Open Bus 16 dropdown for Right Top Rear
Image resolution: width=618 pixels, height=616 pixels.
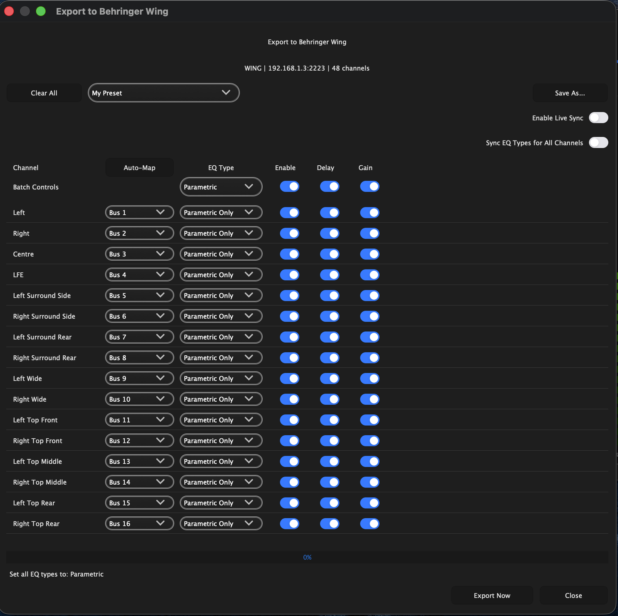(139, 524)
